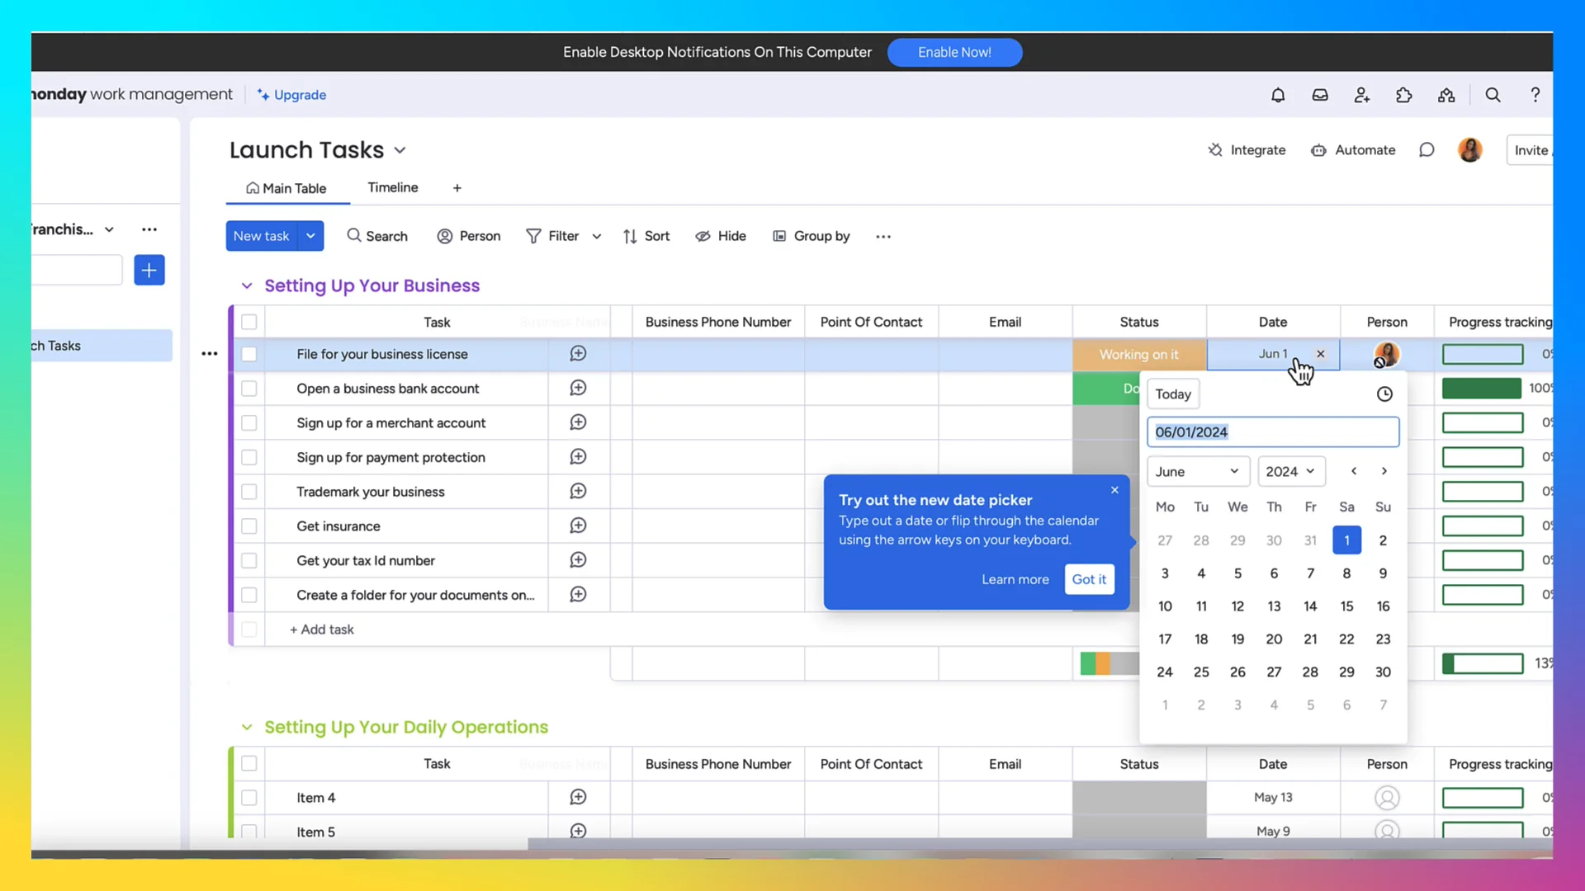The height and width of the screenshot is (891, 1585).
Task: Click the Learn more link
Action: (x=1015, y=579)
